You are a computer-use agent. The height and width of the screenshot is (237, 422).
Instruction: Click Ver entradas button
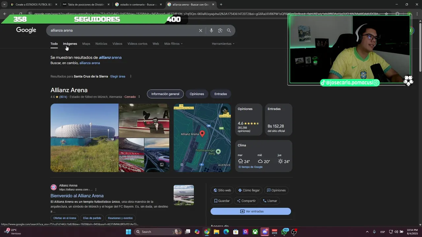[251, 211]
